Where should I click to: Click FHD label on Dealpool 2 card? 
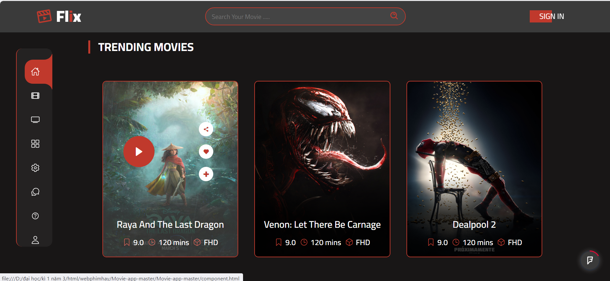coord(515,243)
